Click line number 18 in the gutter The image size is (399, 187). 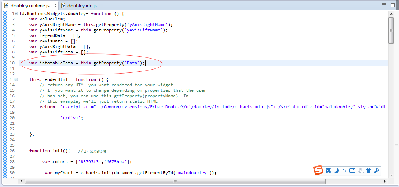coord(12,107)
